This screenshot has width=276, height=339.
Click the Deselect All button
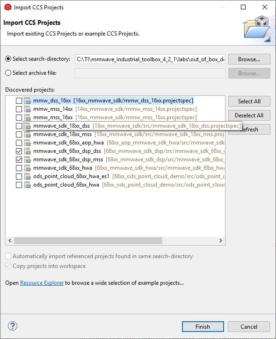[x=249, y=115]
